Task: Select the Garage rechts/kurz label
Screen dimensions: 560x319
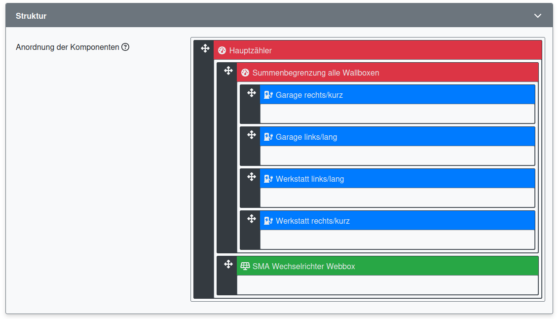Action: click(x=309, y=95)
